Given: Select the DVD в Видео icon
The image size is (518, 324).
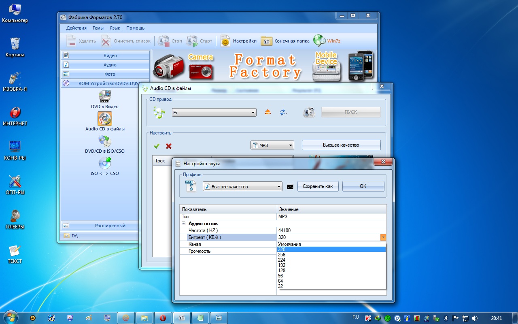Looking at the screenshot, I should tap(105, 96).
